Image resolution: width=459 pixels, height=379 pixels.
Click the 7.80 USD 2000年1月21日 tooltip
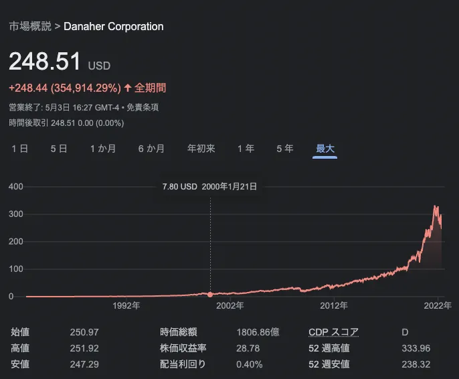(209, 187)
